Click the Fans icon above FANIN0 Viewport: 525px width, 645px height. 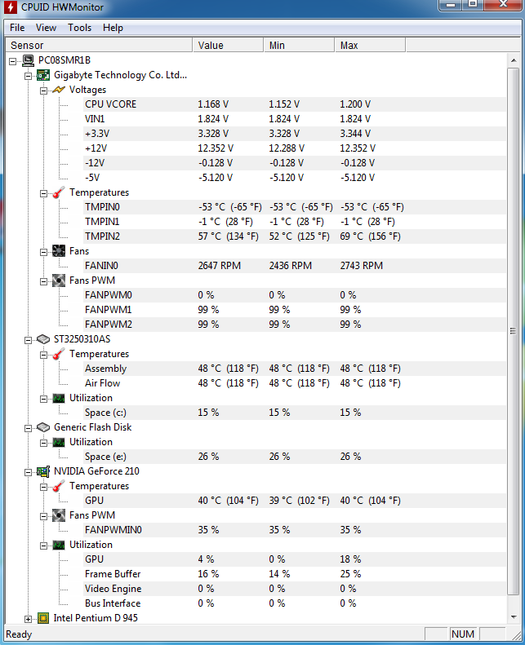pos(59,251)
